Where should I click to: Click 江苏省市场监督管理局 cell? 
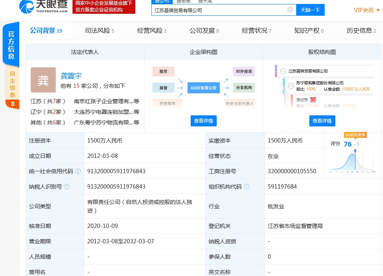click(x=295, y=226)
